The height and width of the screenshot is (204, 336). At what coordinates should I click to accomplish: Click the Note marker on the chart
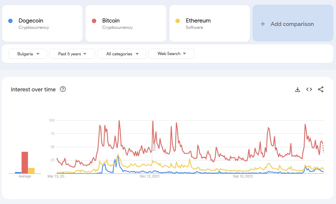(x=154, y=147)
